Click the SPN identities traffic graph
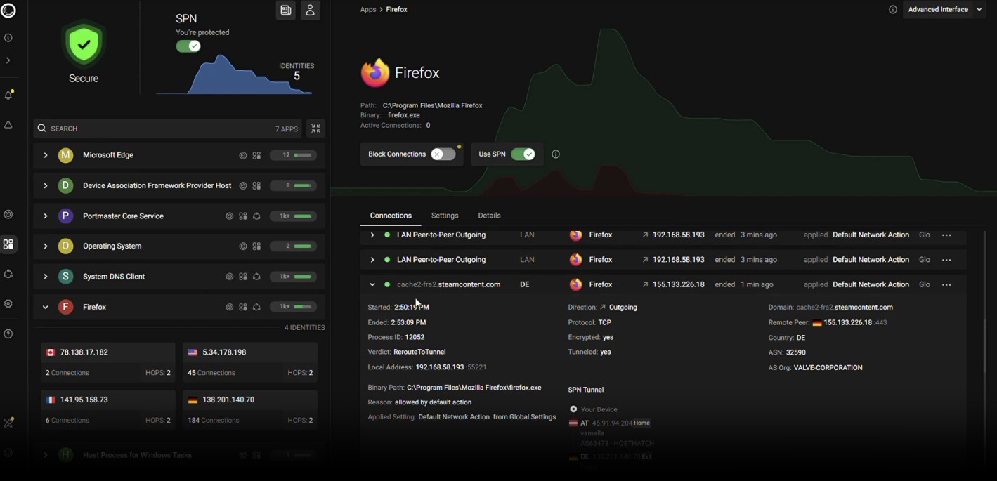Screen dimensions: 997x481 (x=235, y=75)
